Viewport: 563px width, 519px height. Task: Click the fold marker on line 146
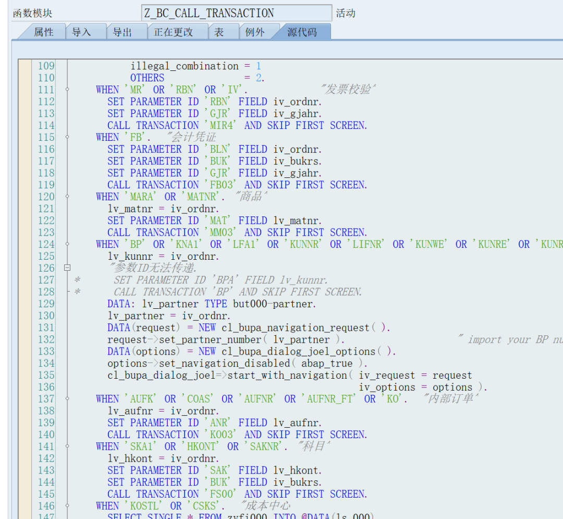67,506
